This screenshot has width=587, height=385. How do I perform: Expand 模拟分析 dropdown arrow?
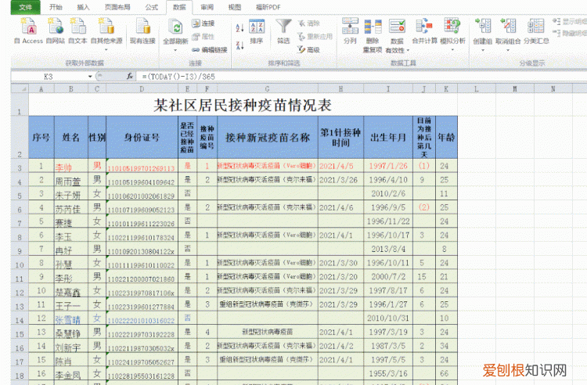[x=452, y=49]
